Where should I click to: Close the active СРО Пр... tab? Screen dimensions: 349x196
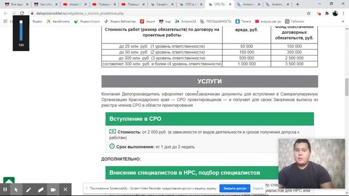coord(230,4)
